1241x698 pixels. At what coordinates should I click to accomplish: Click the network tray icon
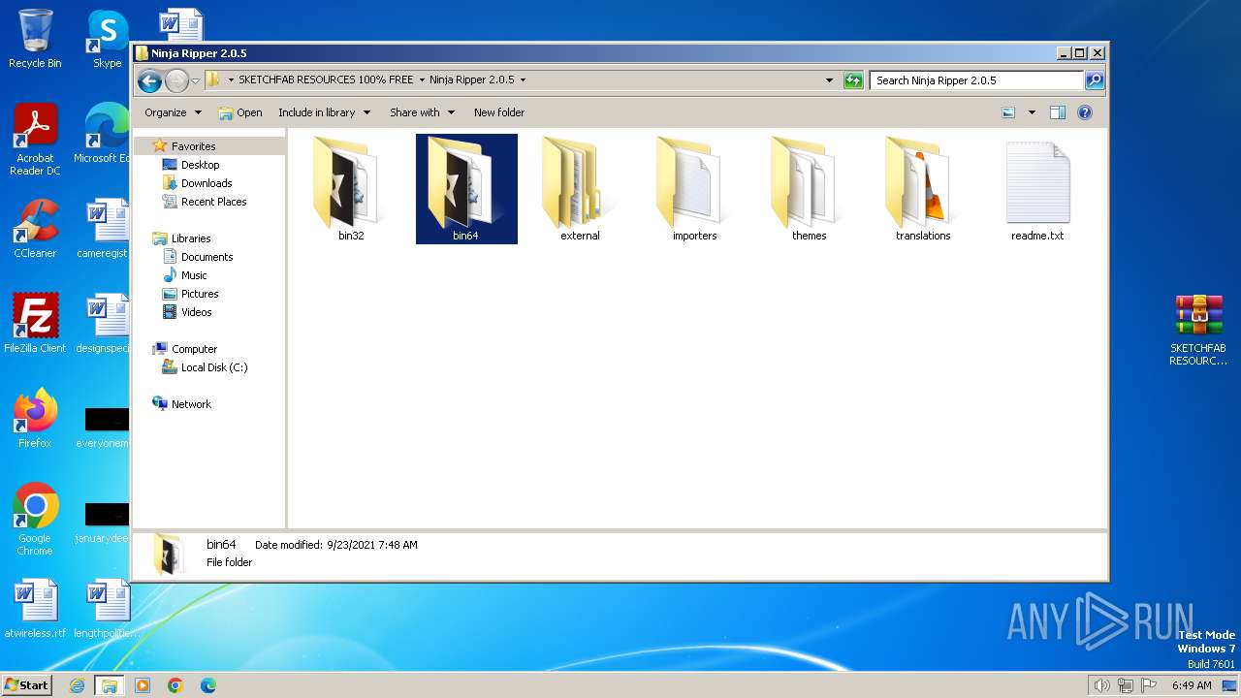tap(1126, 685)
